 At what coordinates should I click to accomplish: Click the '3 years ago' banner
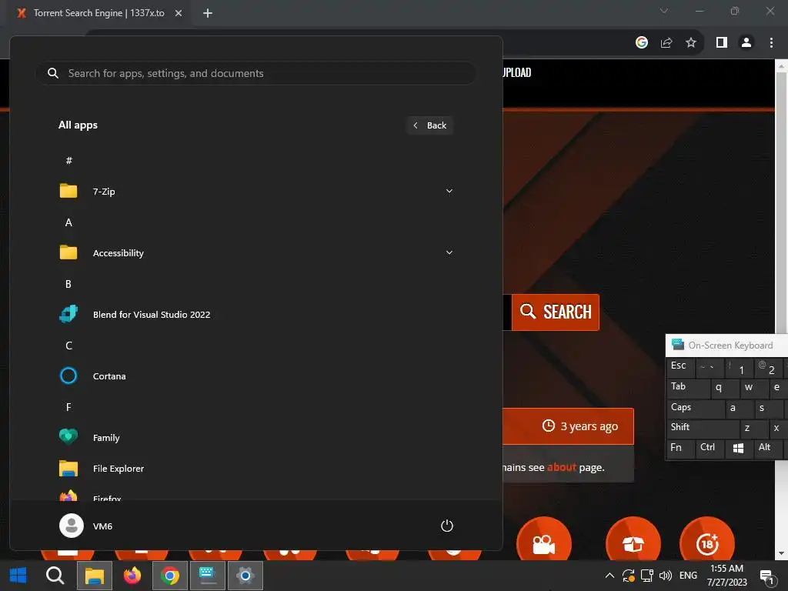568,426
